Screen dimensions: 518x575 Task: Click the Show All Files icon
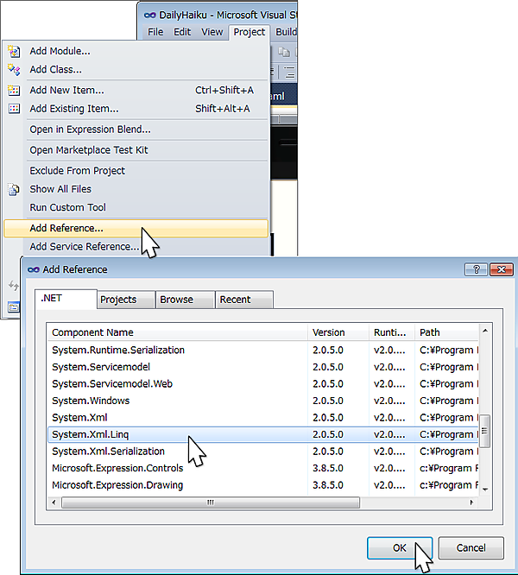tap(14, 189)
